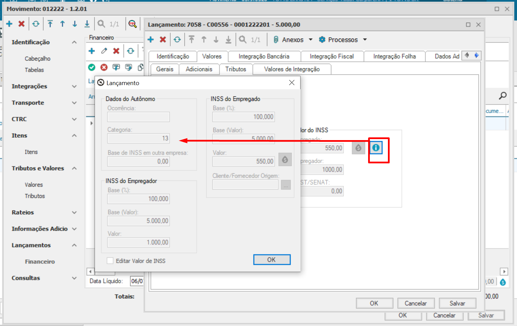Image resolution: width=517 pixels, height=326 pixels.
Task: Open search magnifier in Movimento toolbar
Action: [101, 24]
